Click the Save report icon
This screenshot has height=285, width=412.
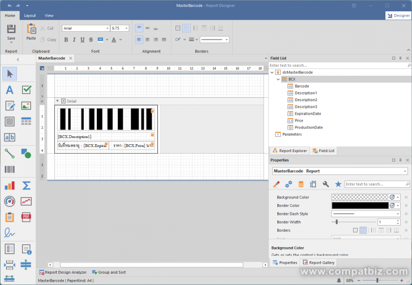pyautogui.click(x=11, y=29)
